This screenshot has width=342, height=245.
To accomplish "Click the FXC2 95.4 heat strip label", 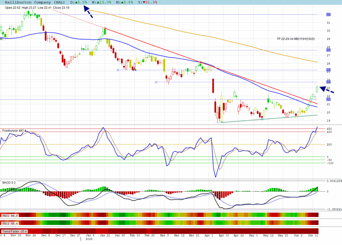I will tap(10, 223).
